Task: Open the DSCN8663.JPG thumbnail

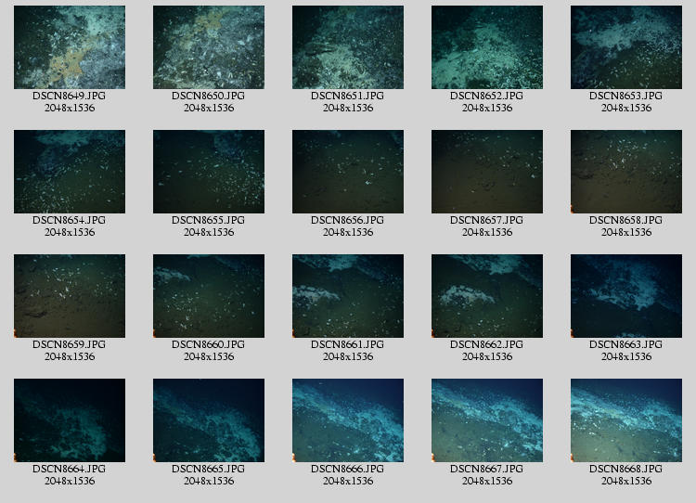Action: pyautogui.click(x=626, y=296)
